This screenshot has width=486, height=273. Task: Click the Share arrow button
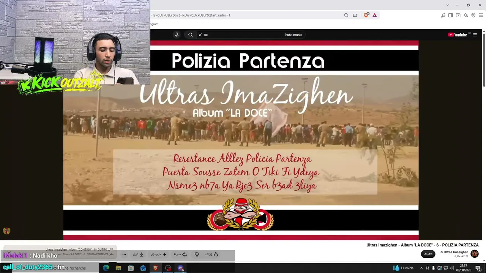coord(180,254)
